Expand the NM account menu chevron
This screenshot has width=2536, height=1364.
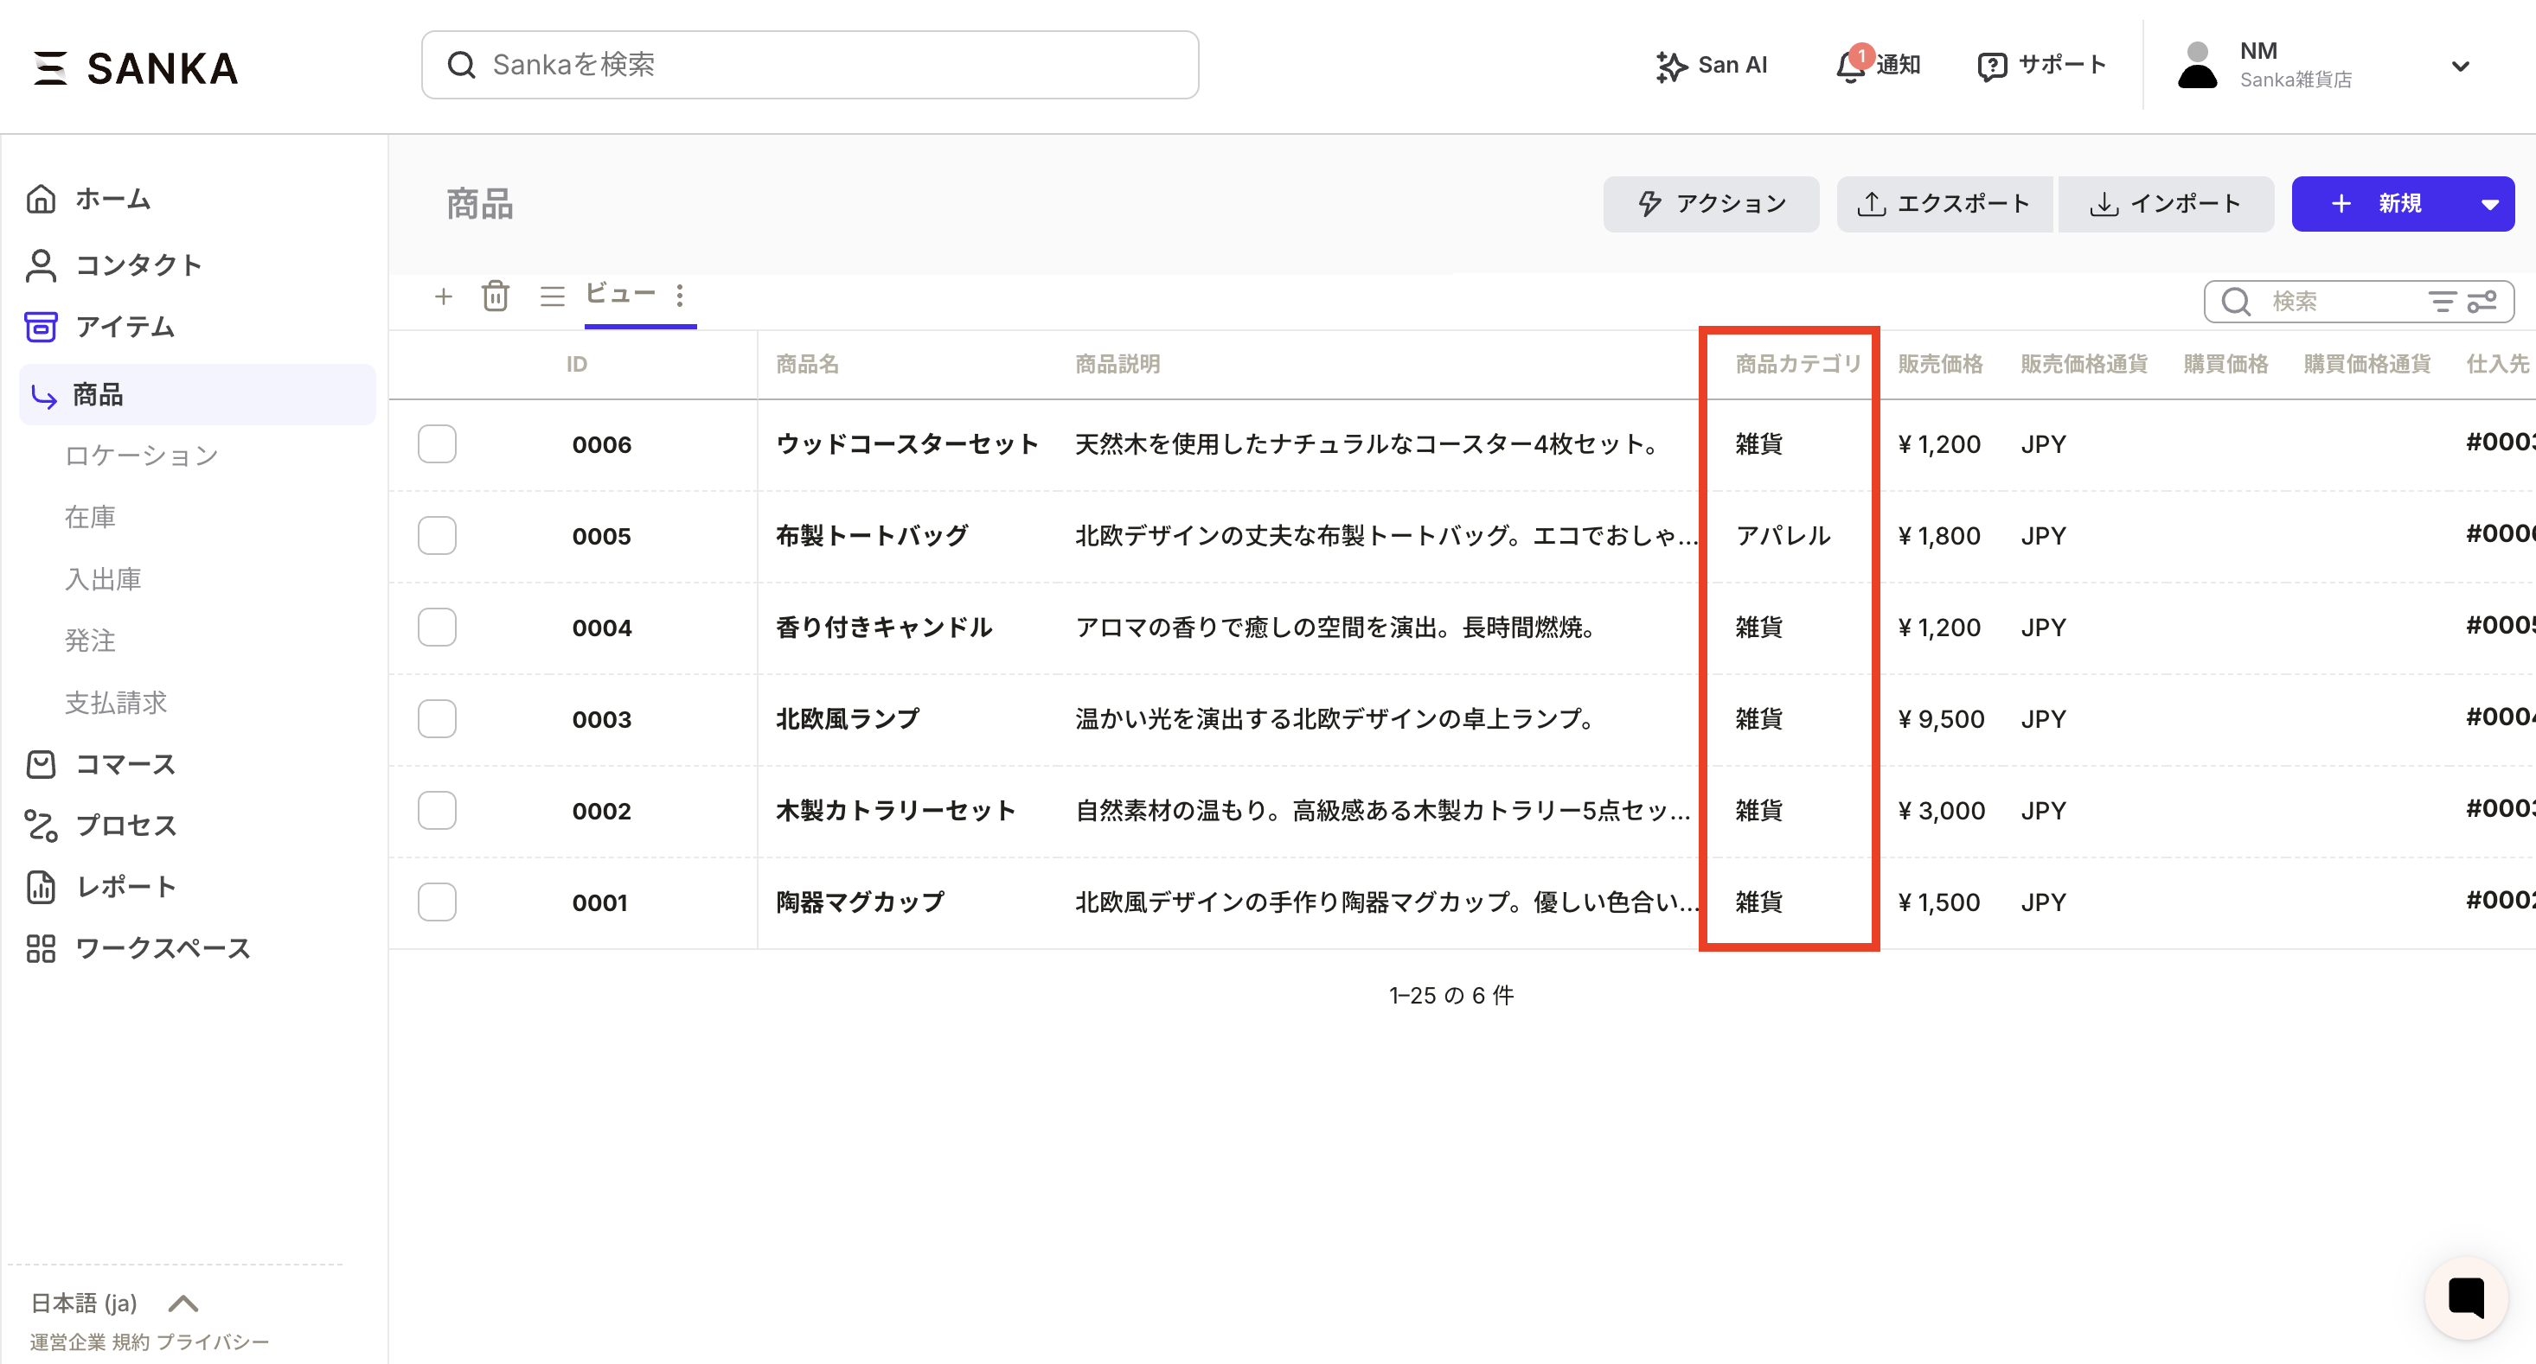point(2460,66)
